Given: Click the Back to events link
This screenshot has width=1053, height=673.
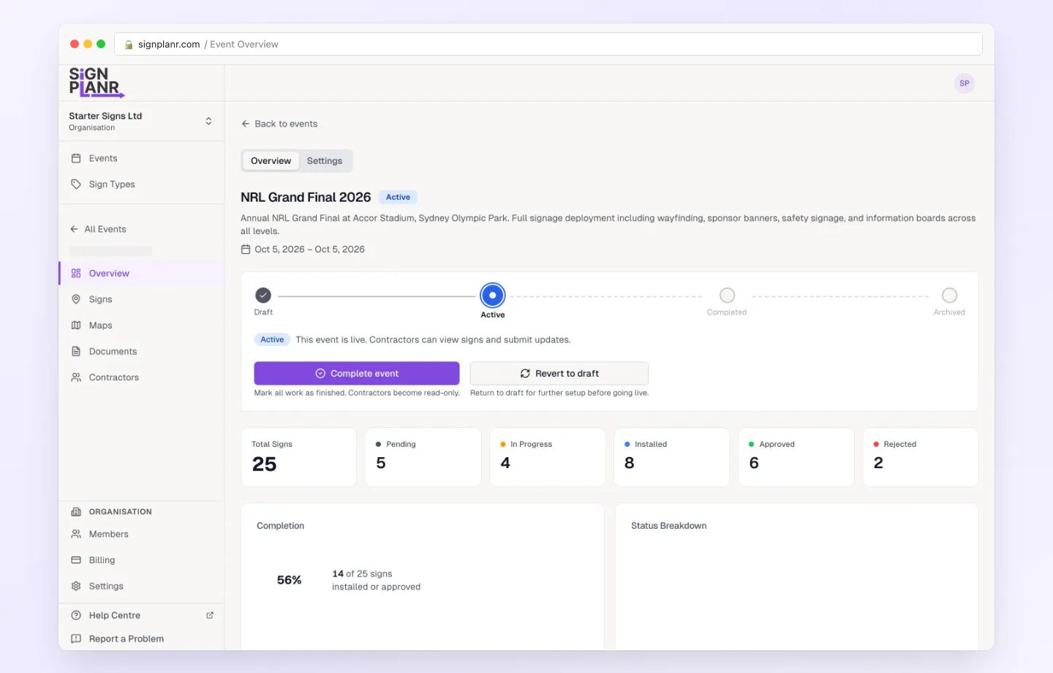Looking at the screenshot, I should pos(279,124).
